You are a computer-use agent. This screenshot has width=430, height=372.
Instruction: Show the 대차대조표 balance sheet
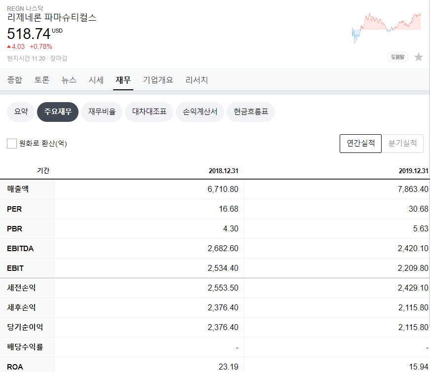pyautogui.click(x=149, y=112)
